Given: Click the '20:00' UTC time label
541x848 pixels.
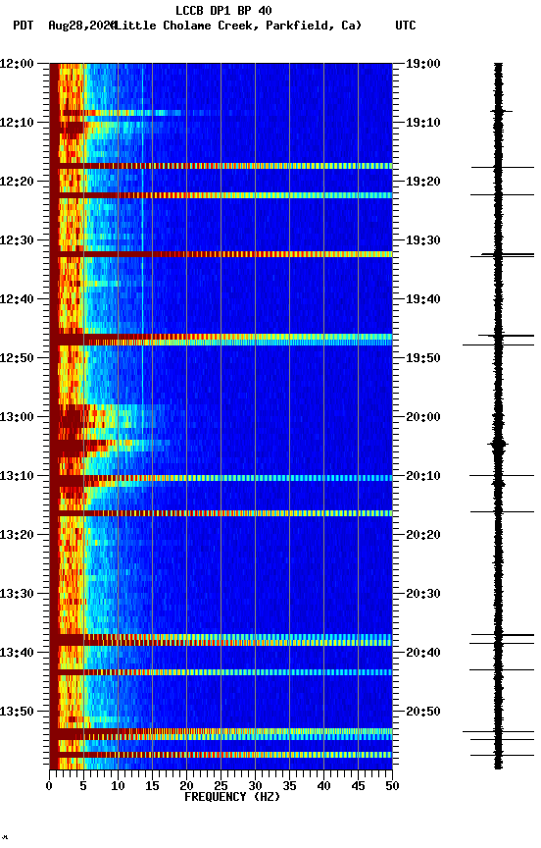Looking at the screenshot, I should click(423, 417).
